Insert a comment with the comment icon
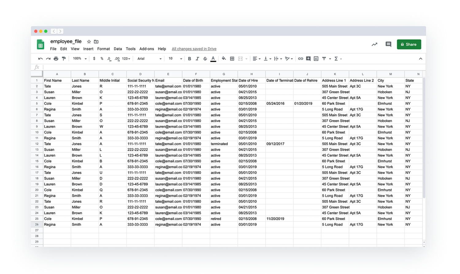Viewport: 460px width, 274px height. pyautogui.click(x=308, y=58)
